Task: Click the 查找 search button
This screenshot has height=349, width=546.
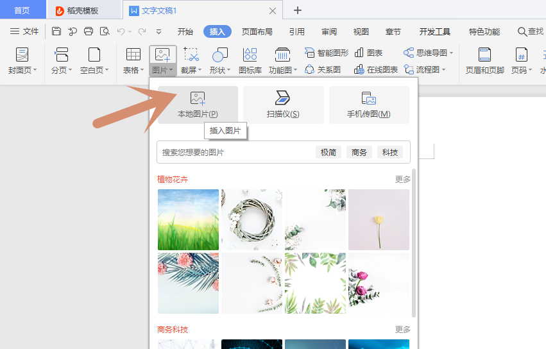Action: [531, 31]
